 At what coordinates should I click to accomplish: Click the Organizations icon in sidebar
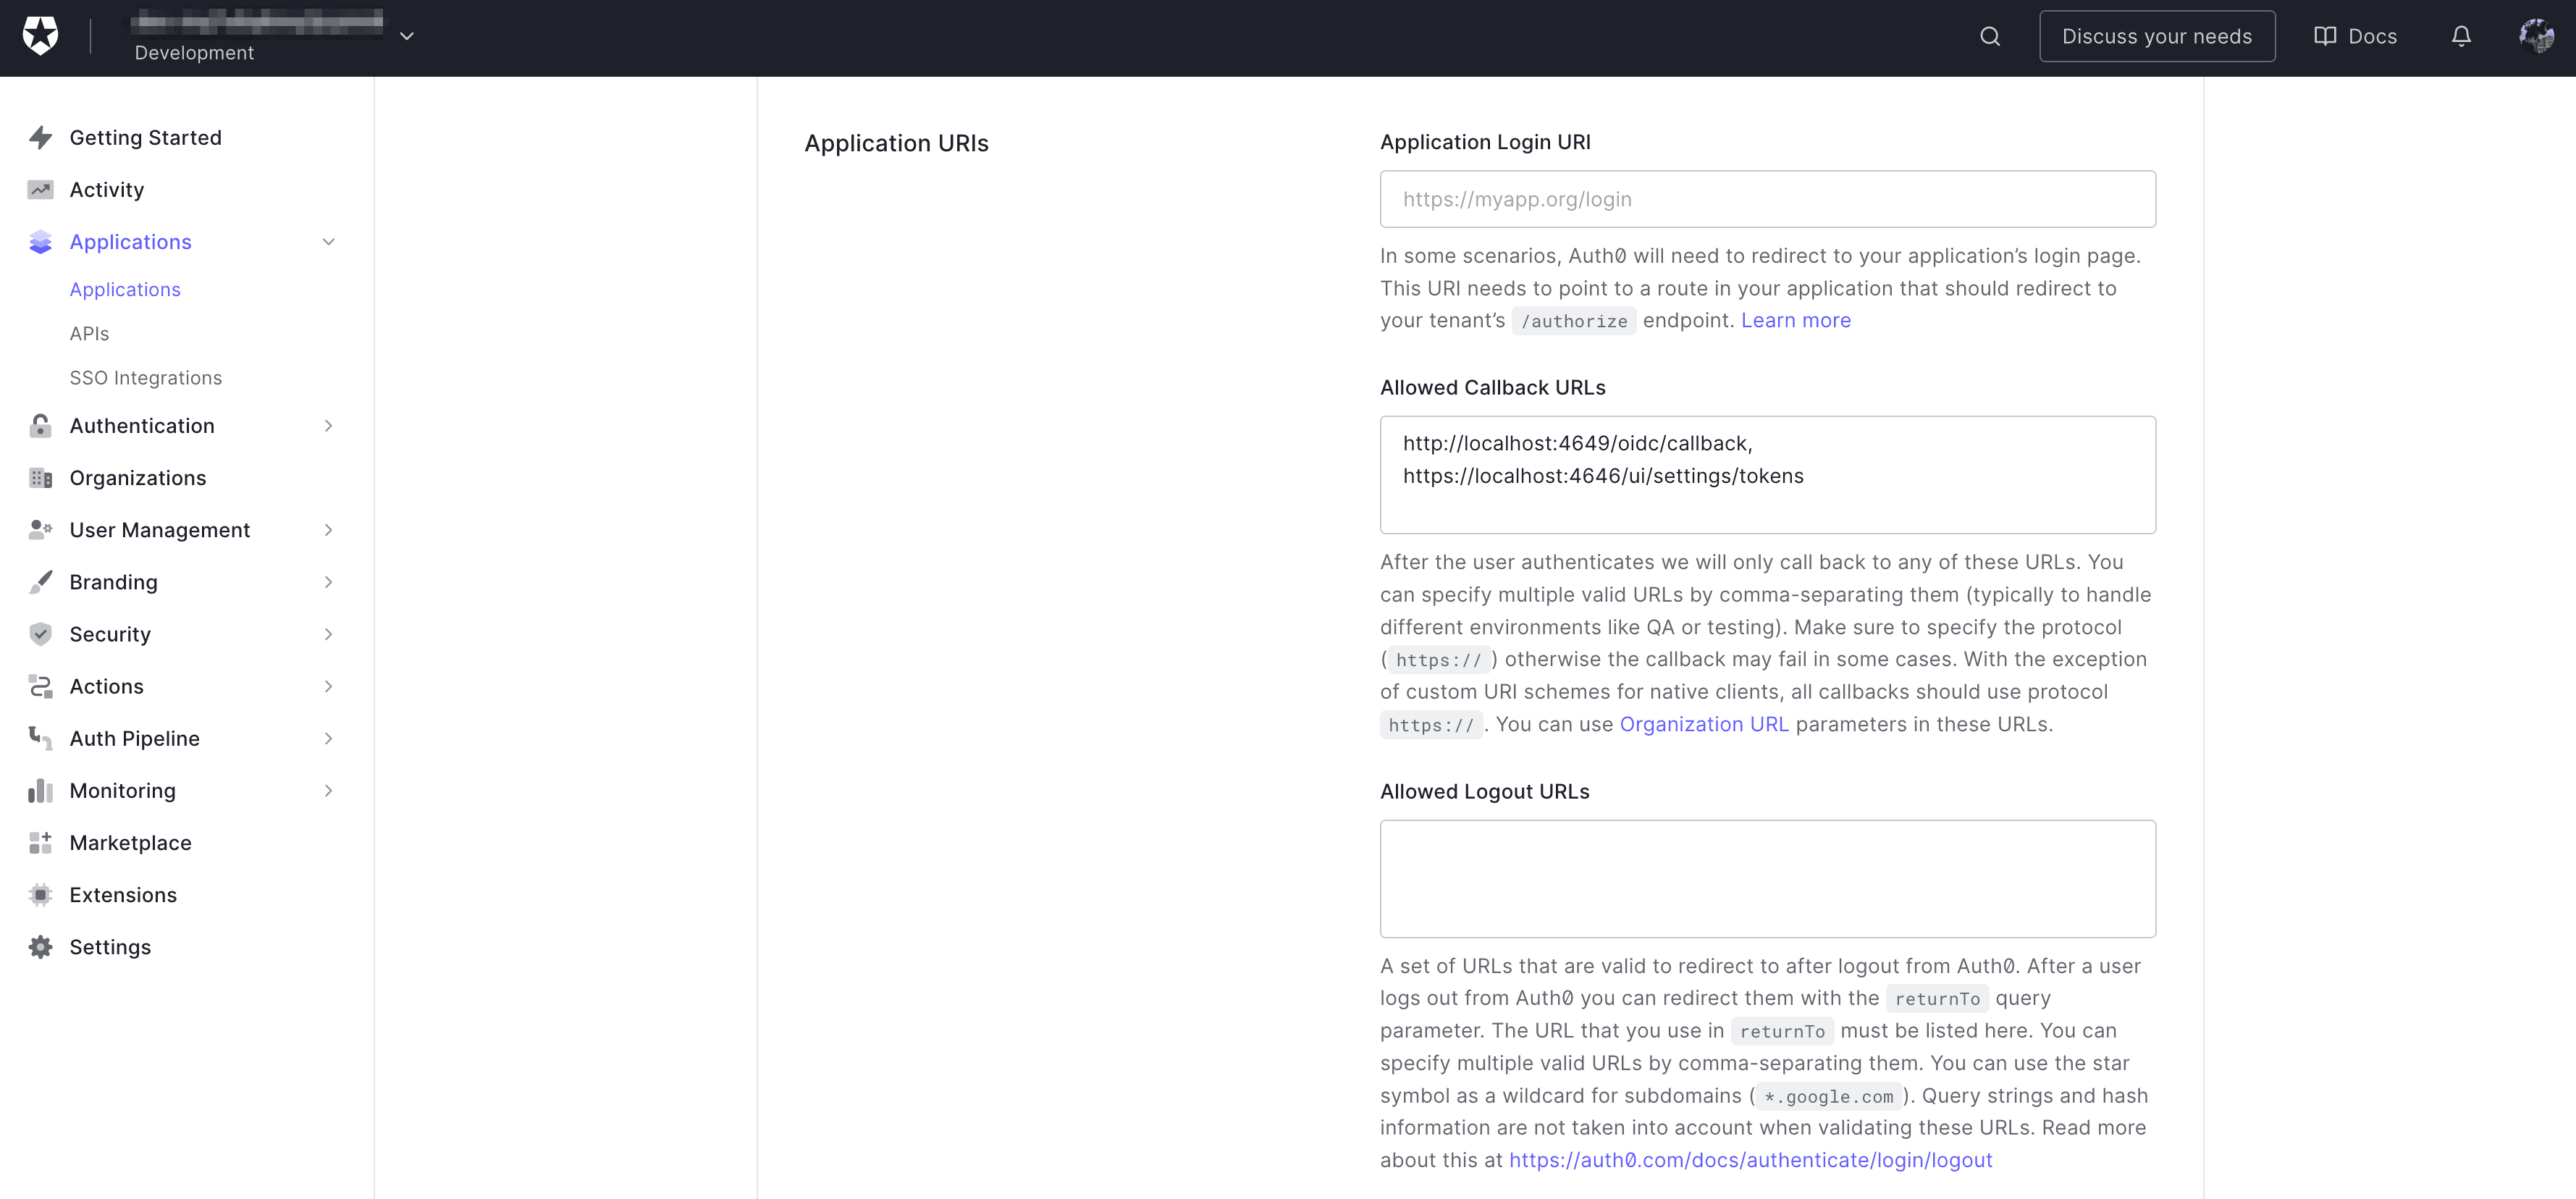pyautogui.click(x=39, y=478)
